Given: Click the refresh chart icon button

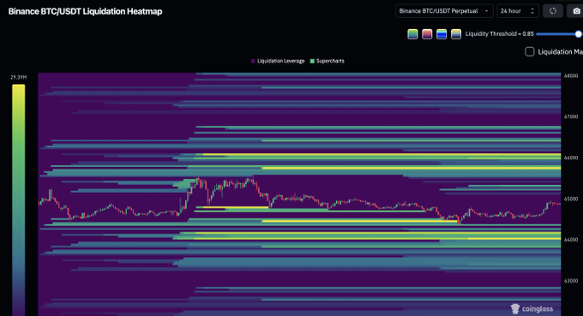Looking at the screenshot, I should [x=552, y=11].
